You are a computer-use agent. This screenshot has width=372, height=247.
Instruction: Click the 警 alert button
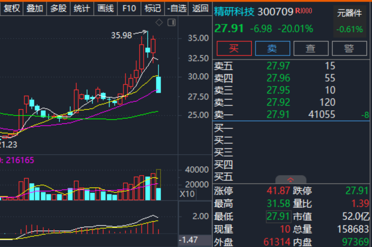(349, 49)
